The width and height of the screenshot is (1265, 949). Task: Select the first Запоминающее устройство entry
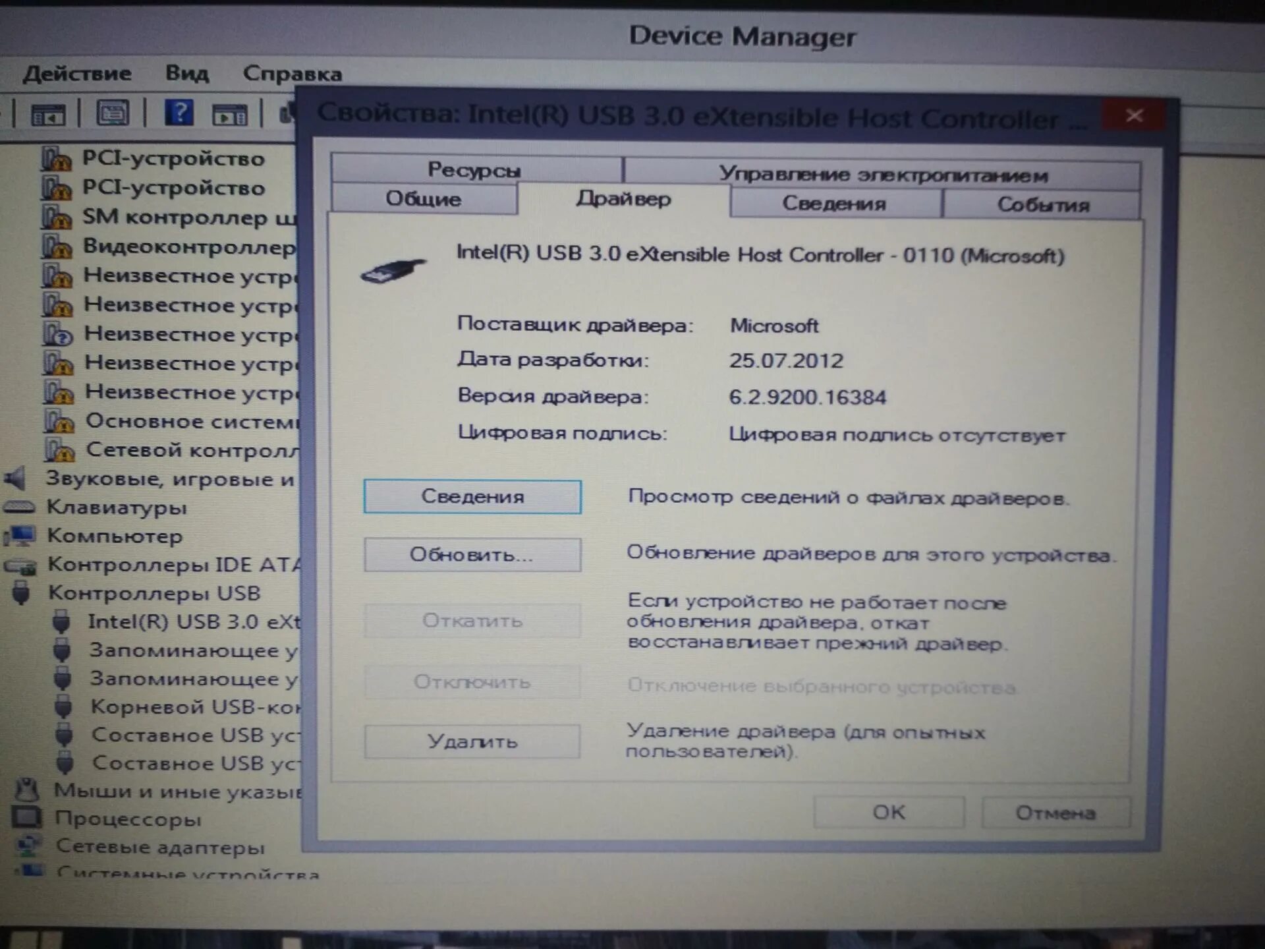tap(193, 650)
